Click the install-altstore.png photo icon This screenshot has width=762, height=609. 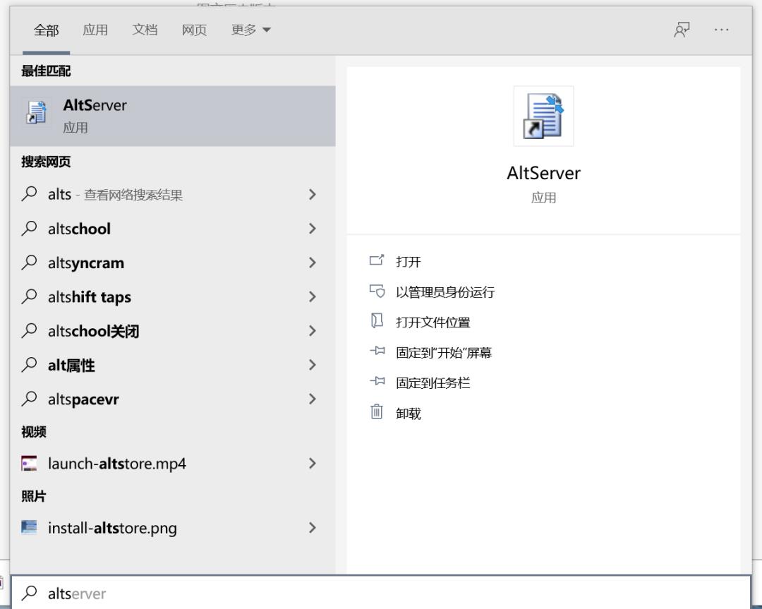point(30,527)
